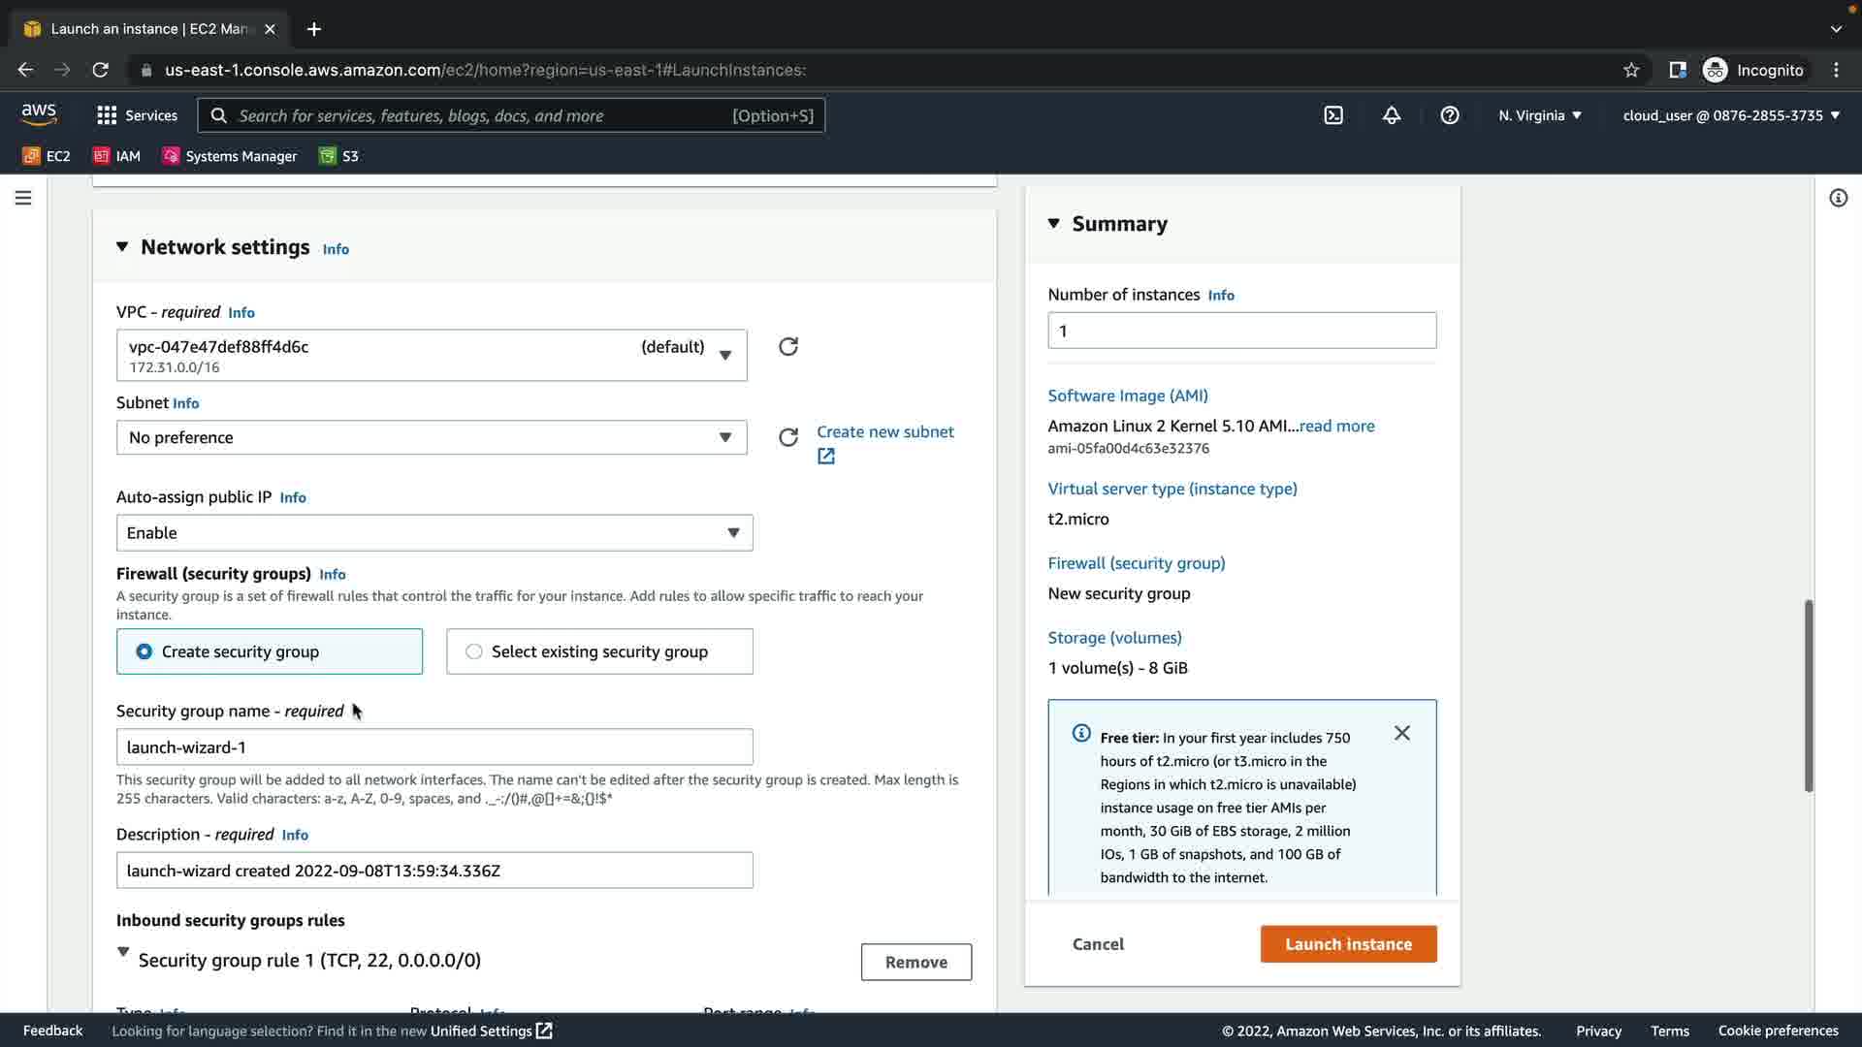1862x1047 pixels.
Task: Refresh the subnet list
Action: click(788, 437)
